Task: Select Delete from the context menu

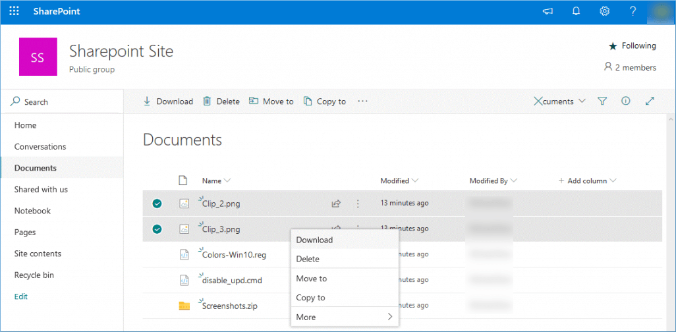Action: coord(308,259)
